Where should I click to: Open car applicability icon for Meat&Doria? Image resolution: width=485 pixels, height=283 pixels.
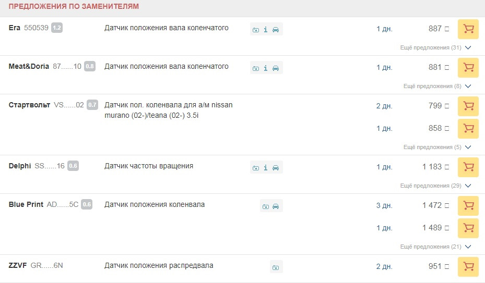[276, 68]
